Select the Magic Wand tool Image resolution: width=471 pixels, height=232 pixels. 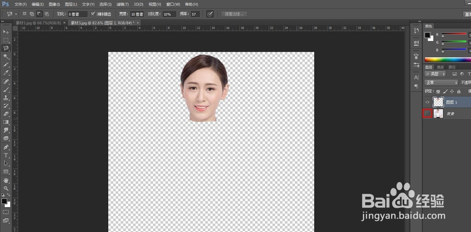coord(6,56)
